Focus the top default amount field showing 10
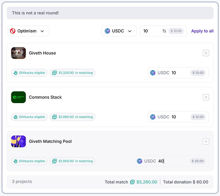220x196 pixels. point(163,31)
